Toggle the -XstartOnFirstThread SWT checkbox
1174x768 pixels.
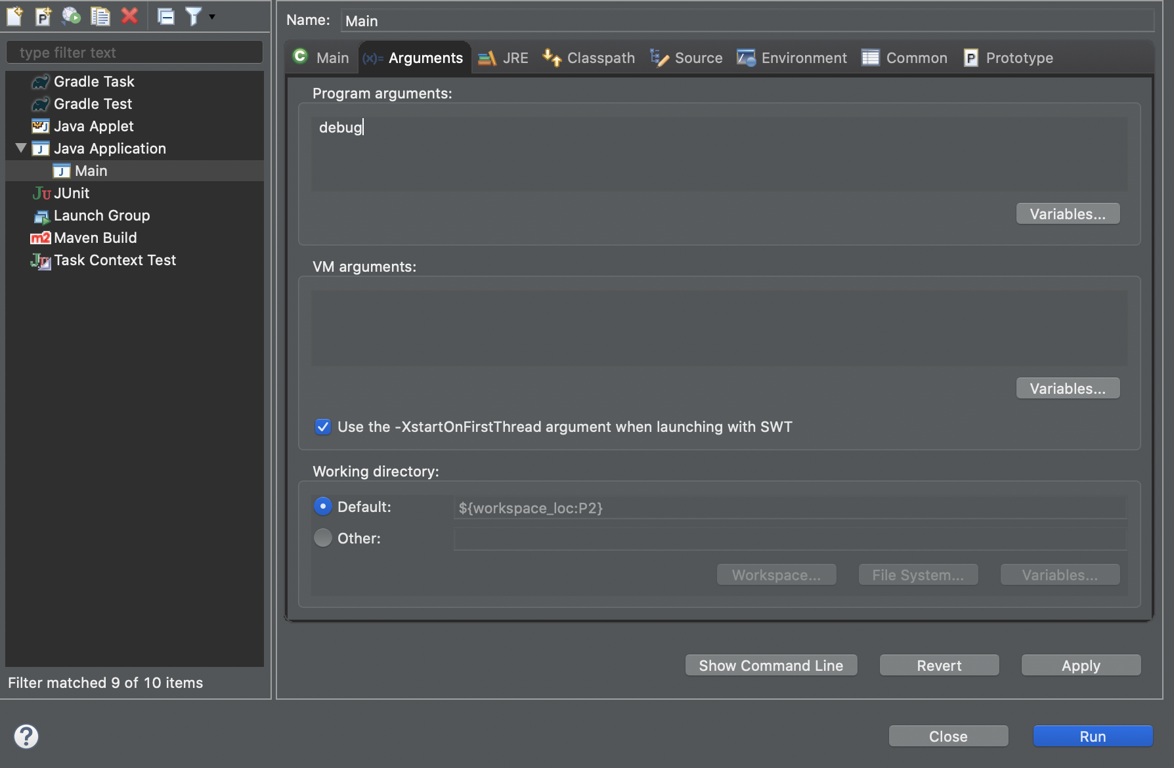click(322, 427)
